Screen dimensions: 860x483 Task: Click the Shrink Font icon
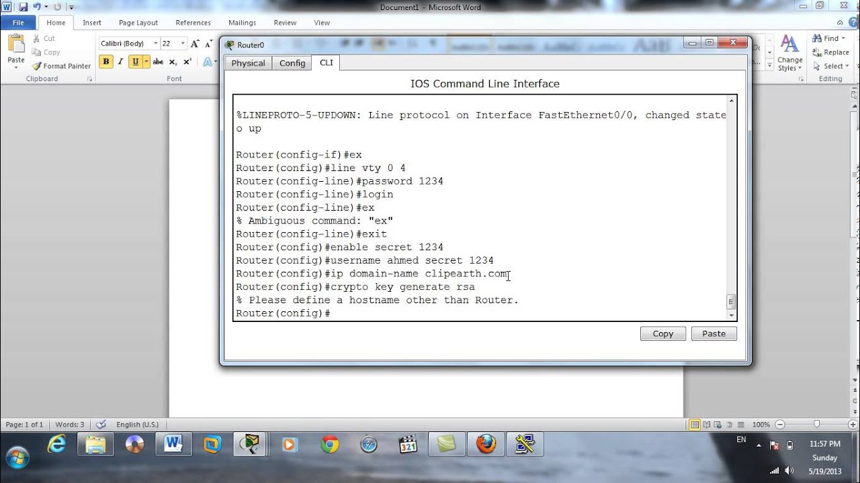coord(208,44)
